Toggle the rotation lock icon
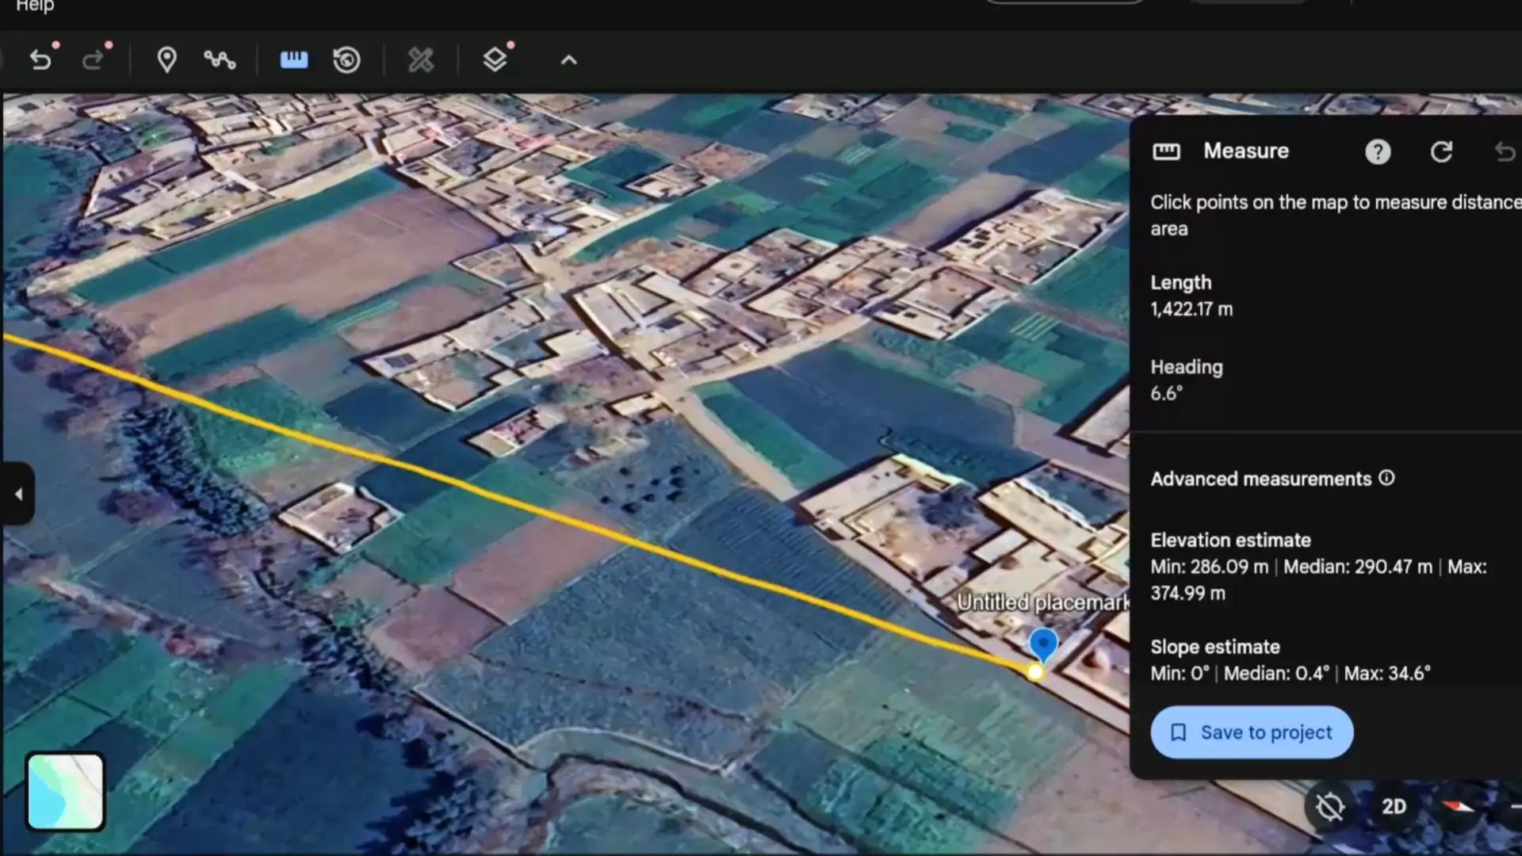This screenshot has height=856, width=1522. pos(1330,807)
